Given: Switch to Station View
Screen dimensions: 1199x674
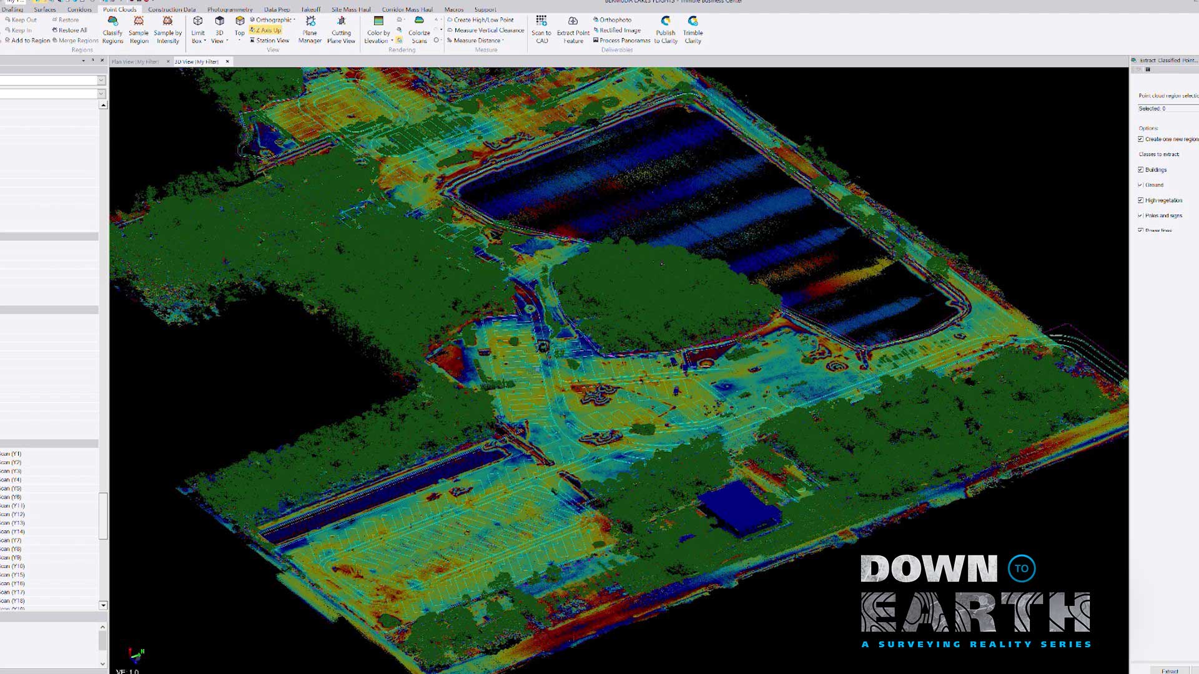Looking at the screenshot, I should pyautogui.click(x=269, y=41).
